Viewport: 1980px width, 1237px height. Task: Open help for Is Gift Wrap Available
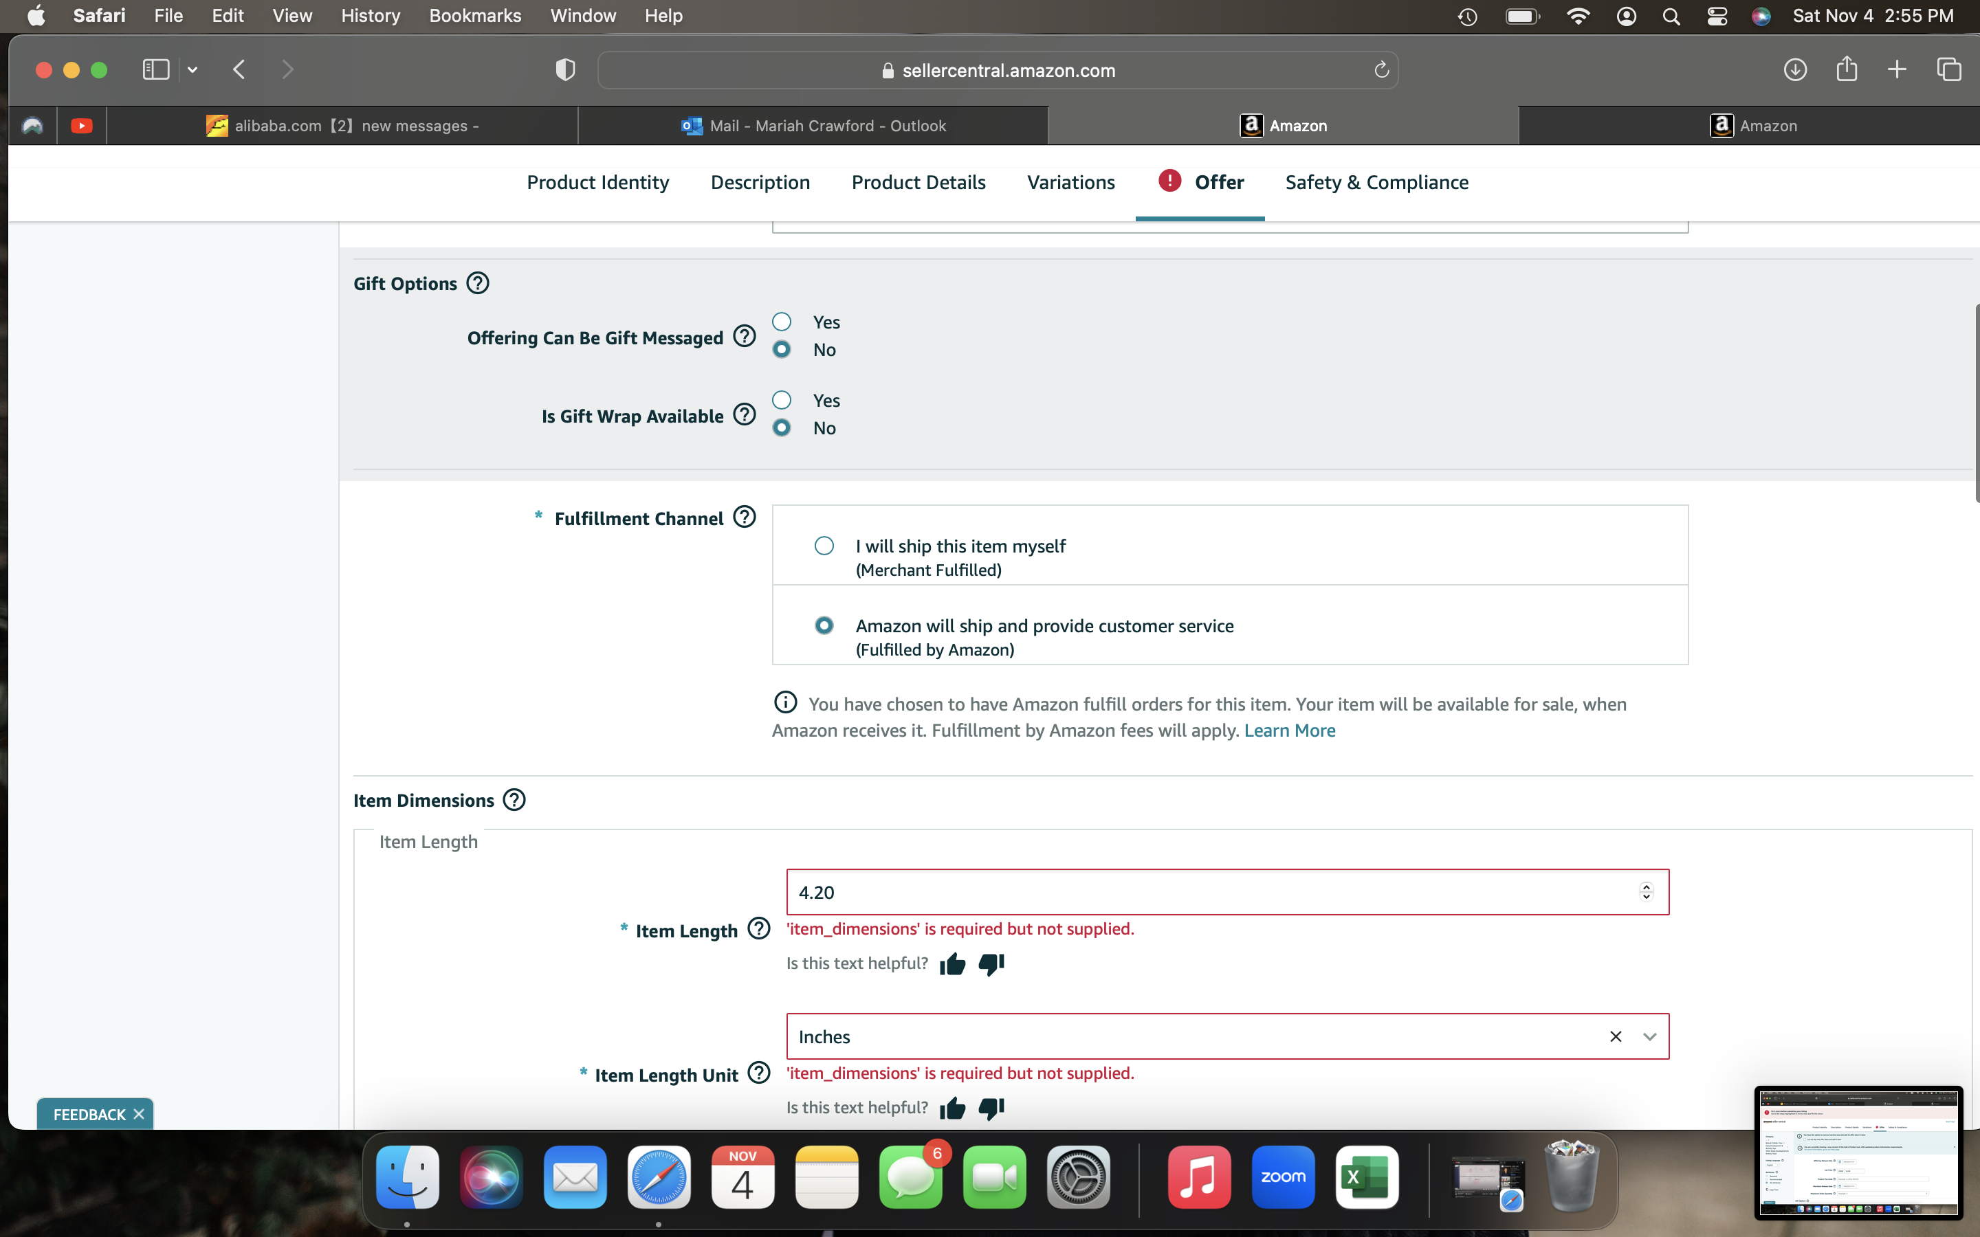pos(745,415)
